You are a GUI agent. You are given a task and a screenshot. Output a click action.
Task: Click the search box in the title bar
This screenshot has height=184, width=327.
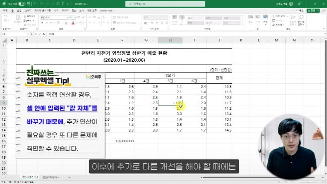tap(165, 4)
